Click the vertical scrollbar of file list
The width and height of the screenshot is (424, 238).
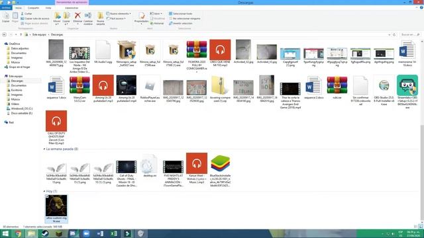[422, 172]
